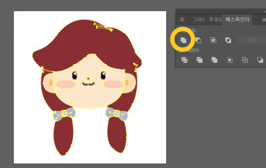This screenshot has height=168, width=266.
Task: Collapse the panel using the top arrows
Action: click(265, 11)
